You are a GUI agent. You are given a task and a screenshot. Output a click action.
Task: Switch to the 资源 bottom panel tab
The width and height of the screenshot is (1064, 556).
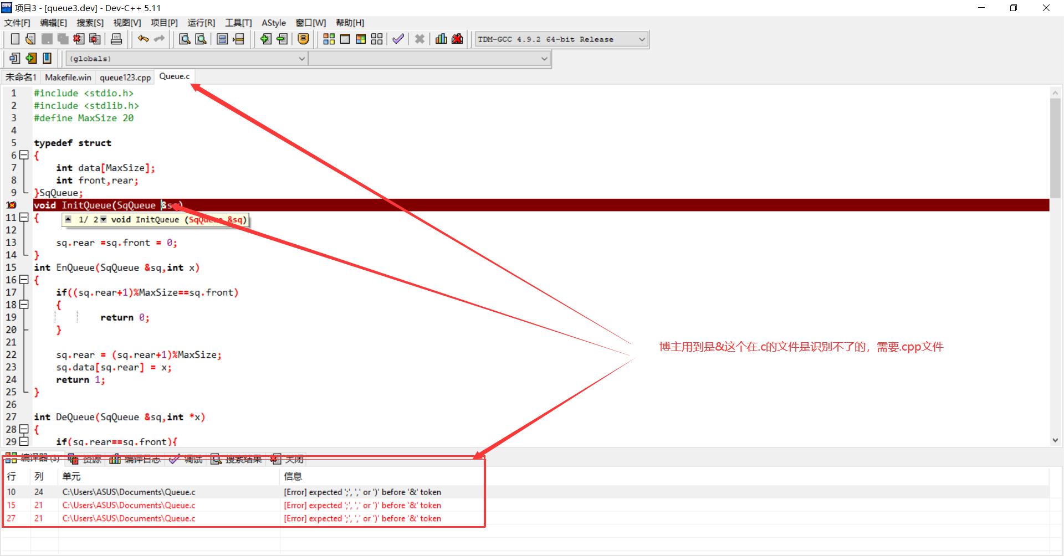(x=85, y=459)
